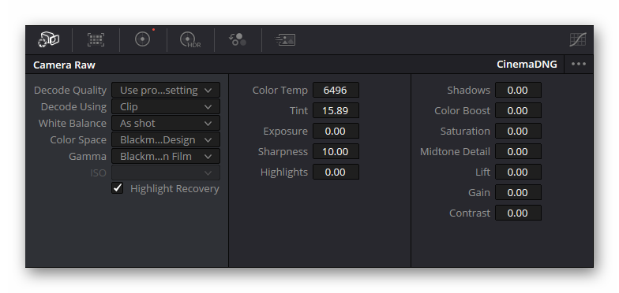Click the Shadows value field
This screenshot has width=619, height=293.
518,90
